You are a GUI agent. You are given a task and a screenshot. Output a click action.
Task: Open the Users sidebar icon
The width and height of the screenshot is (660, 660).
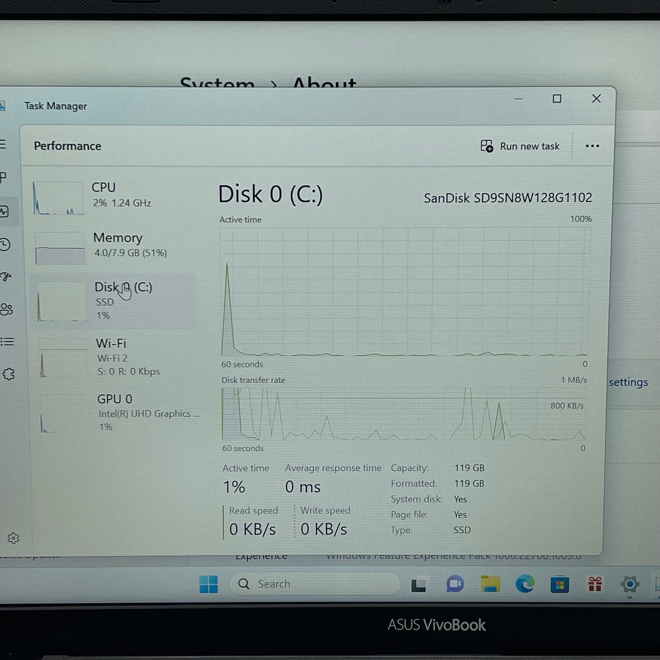tap(6, 309)
